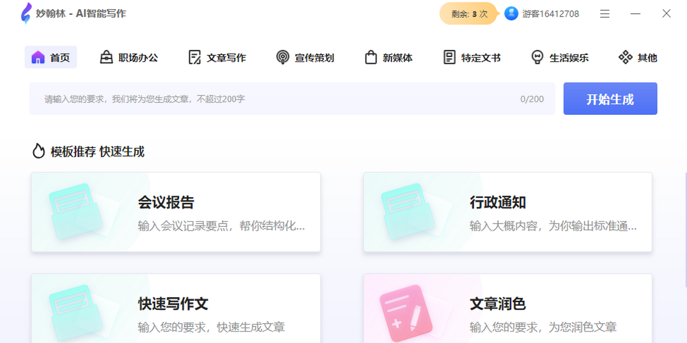This screenshot has width=687, height=343.
Task: Open the 文章润色 template title
Action: [498, 304]
